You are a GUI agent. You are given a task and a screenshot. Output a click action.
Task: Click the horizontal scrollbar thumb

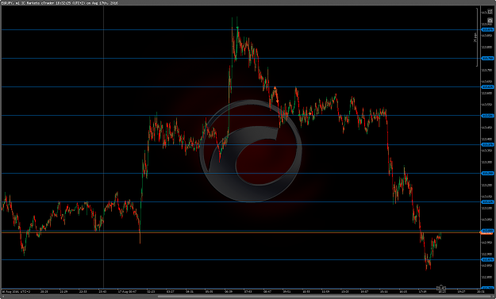coord(324,297)
